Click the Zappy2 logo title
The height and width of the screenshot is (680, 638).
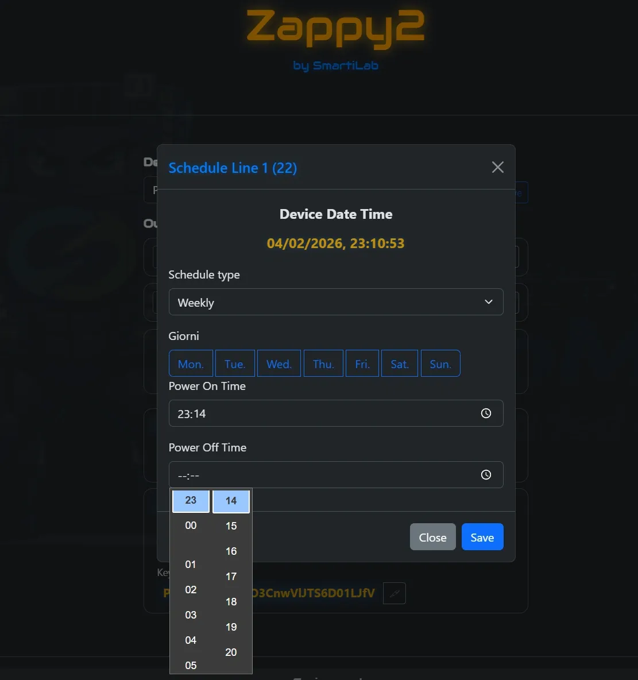click(x=335, y=29)
